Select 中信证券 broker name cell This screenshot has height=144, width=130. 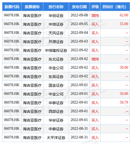pos(56,24)
